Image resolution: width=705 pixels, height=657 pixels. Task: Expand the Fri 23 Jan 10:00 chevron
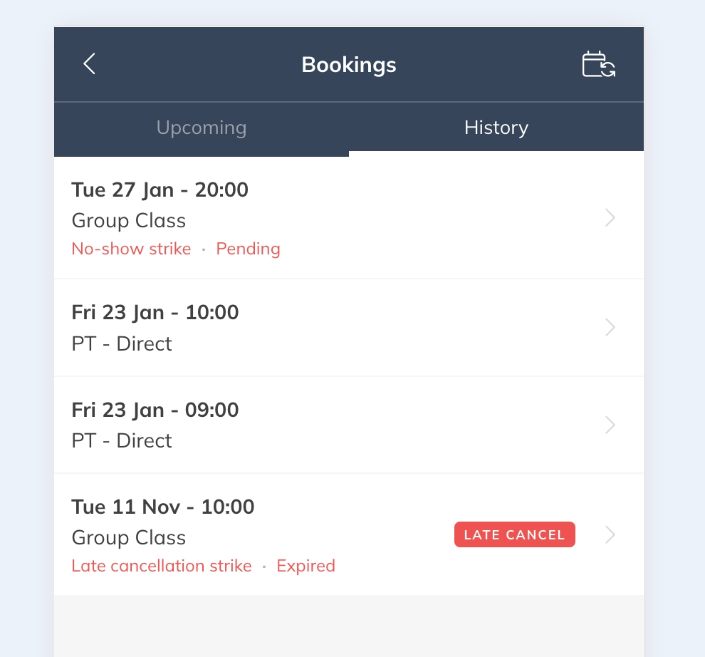pyautogui.click(x=610, y=328)
